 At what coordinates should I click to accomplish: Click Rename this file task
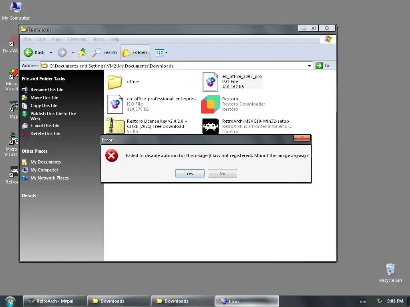click(47, 90)
